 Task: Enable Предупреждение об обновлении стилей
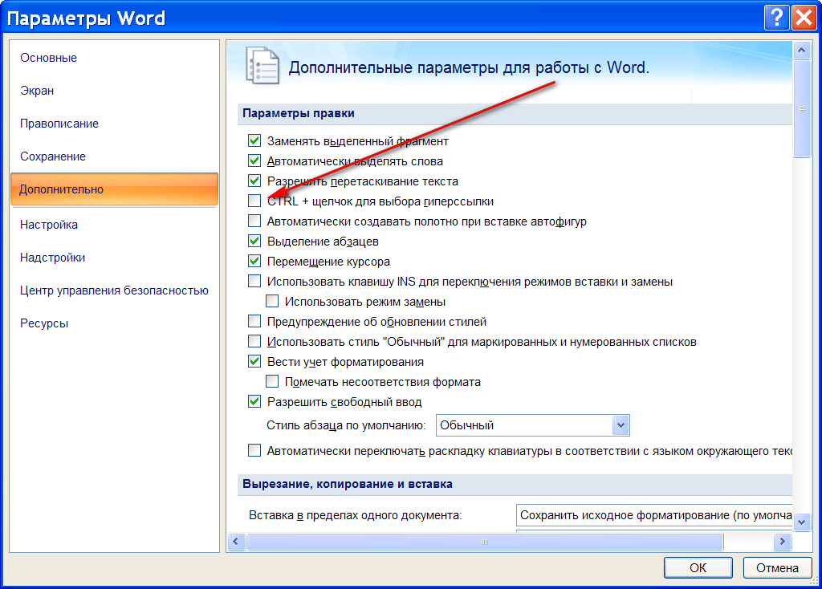[x=253, y=320]
